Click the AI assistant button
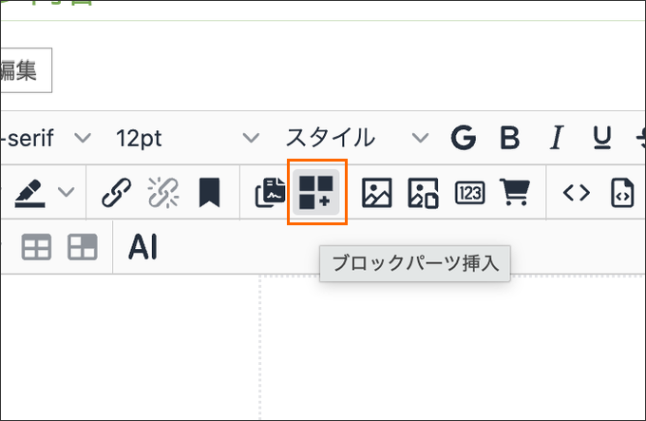This screenshot has width=646, height=421. coord(142,248)
